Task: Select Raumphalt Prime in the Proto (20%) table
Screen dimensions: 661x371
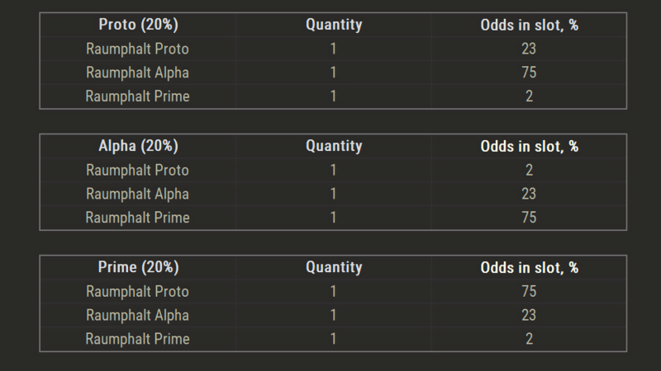Action: pos(137,96)
